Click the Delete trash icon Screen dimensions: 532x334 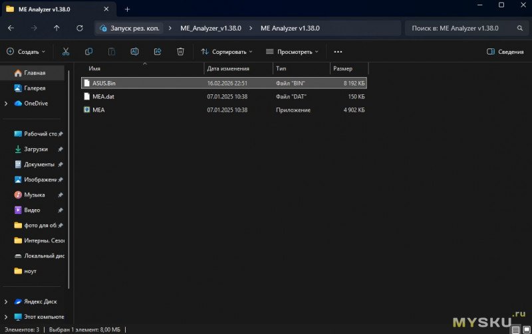(180, 51)
